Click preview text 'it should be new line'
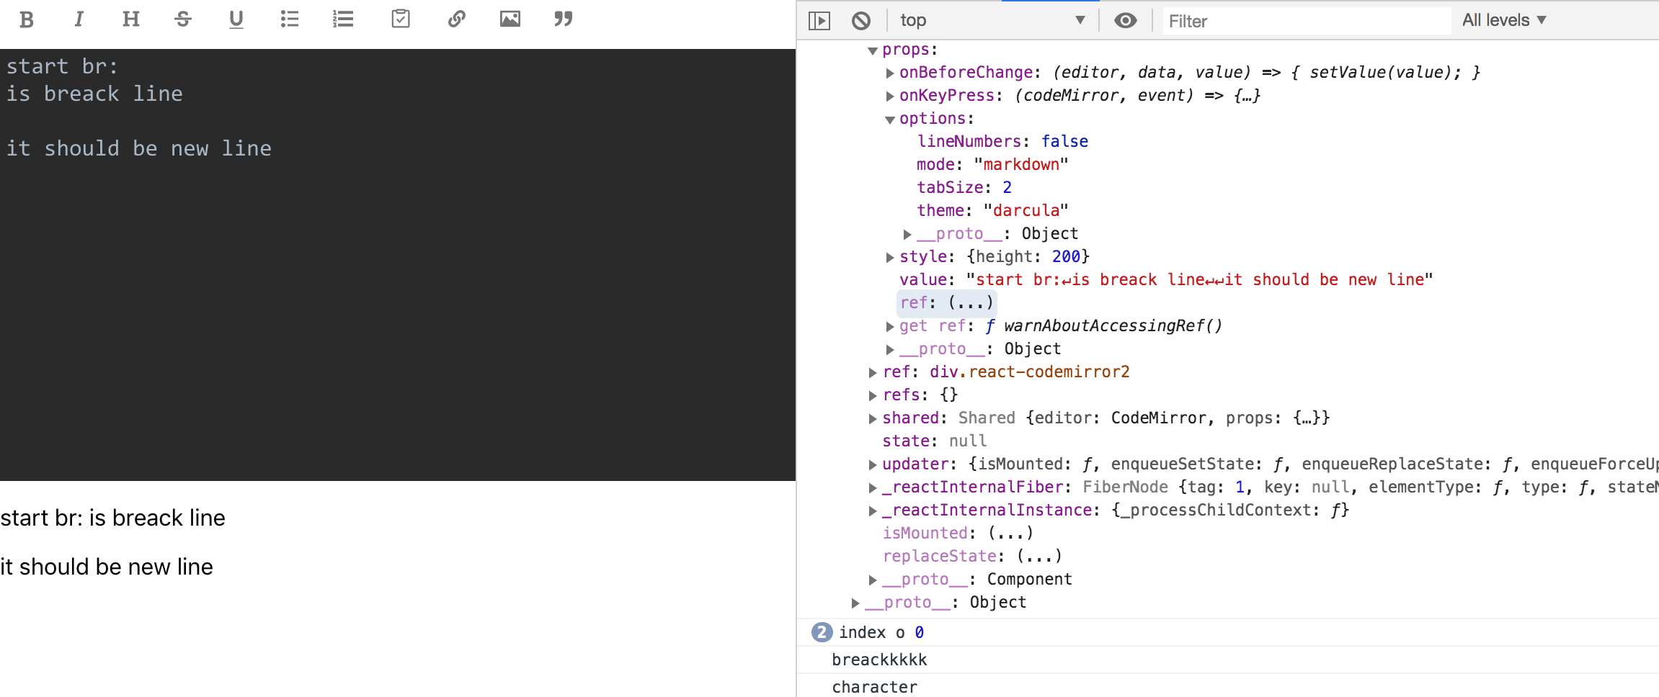Image resolution: width=1659 pixels, height=697 pixels. [107, 567]
